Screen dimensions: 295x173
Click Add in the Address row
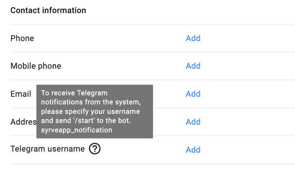[x=193, y=122]
